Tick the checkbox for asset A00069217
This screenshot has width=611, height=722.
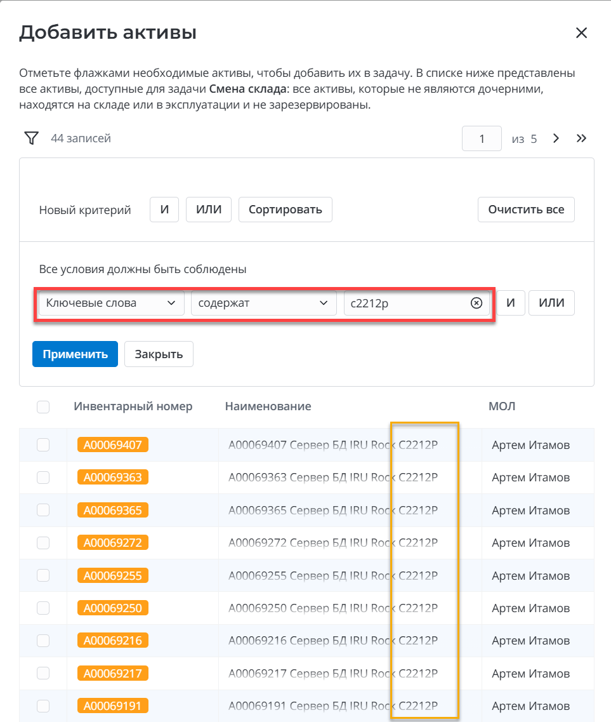click(x=43, y=673)
